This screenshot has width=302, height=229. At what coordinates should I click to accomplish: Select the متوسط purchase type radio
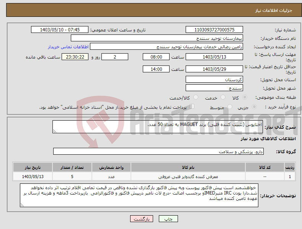(230, 107)
